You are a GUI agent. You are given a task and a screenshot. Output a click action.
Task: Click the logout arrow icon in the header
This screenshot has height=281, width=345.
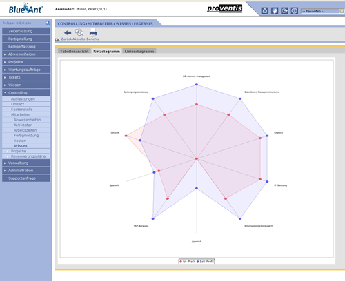284,11
